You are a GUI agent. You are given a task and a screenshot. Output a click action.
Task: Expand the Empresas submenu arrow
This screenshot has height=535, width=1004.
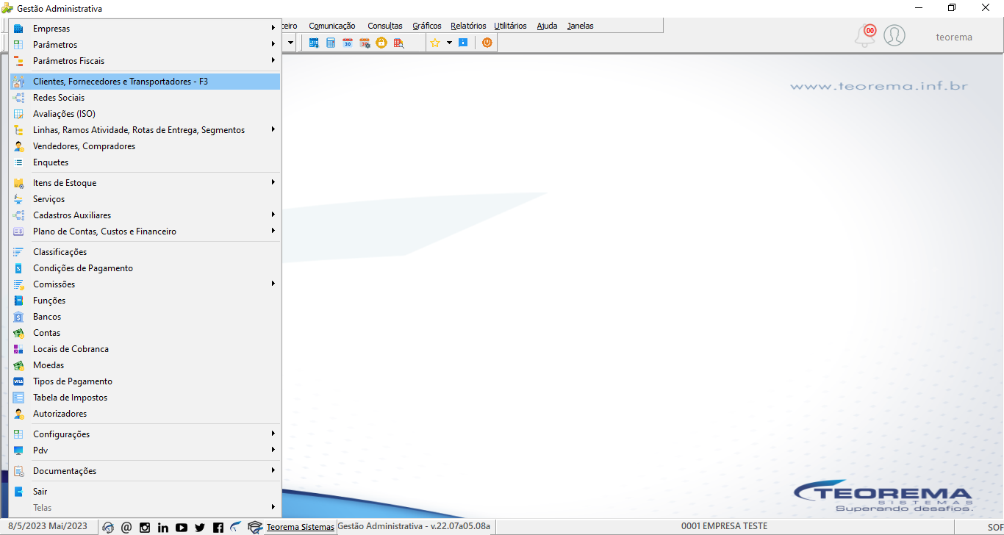point(273,28)
